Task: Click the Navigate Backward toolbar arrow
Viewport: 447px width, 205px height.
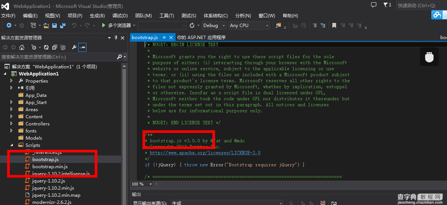Action: click(9, 25)
